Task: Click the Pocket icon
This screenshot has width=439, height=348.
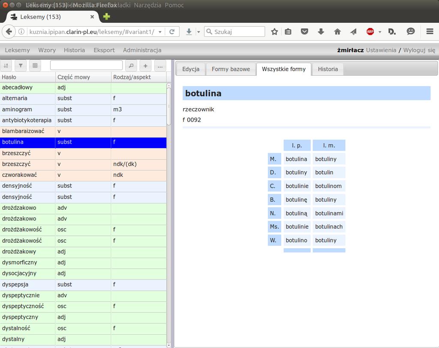Action: click(x=304, y=32)
